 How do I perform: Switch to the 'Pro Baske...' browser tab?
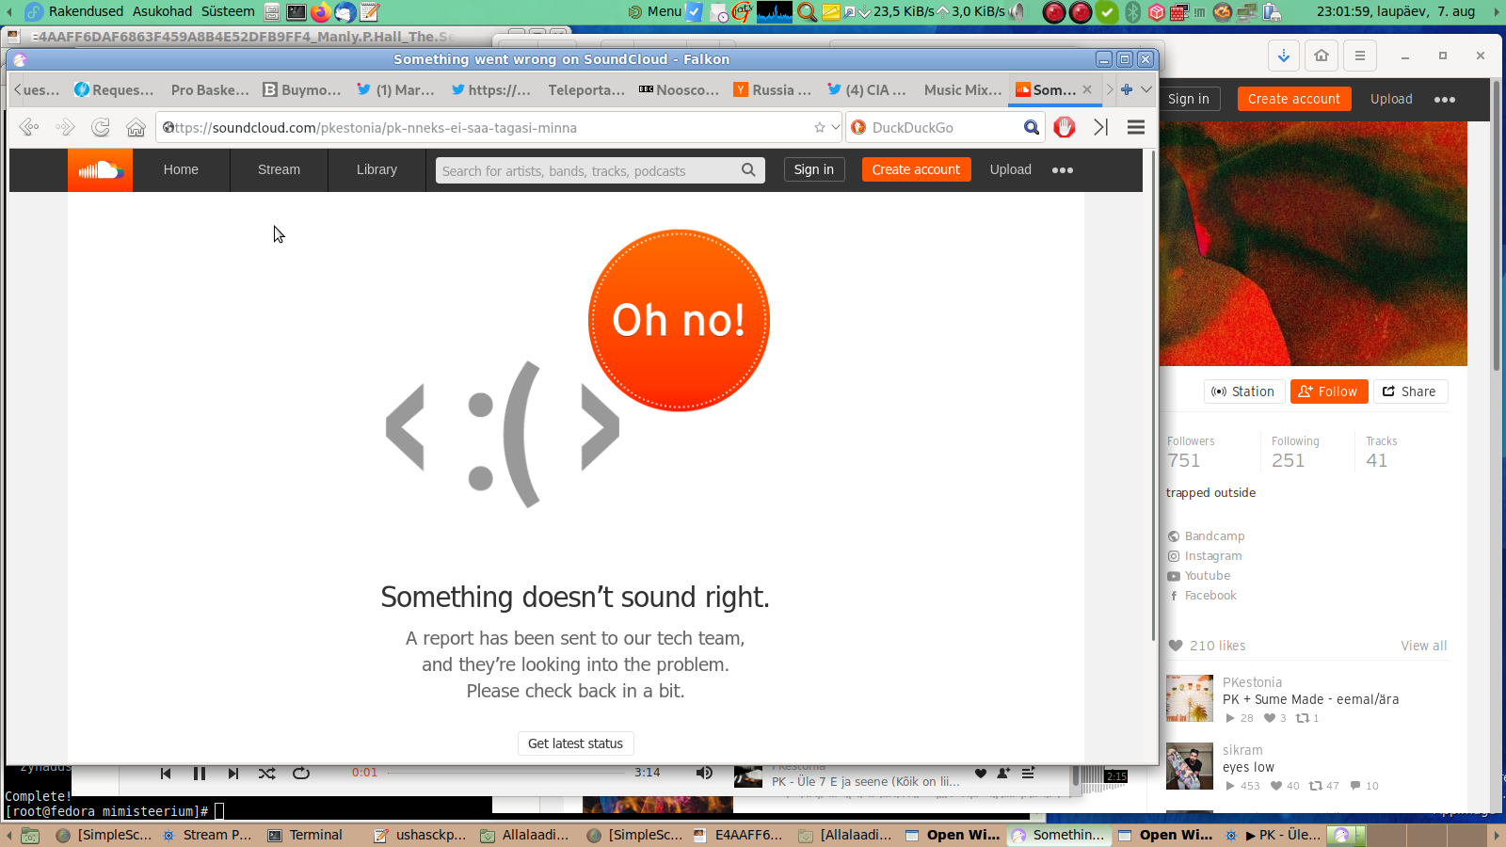click(x=209, y=89)
